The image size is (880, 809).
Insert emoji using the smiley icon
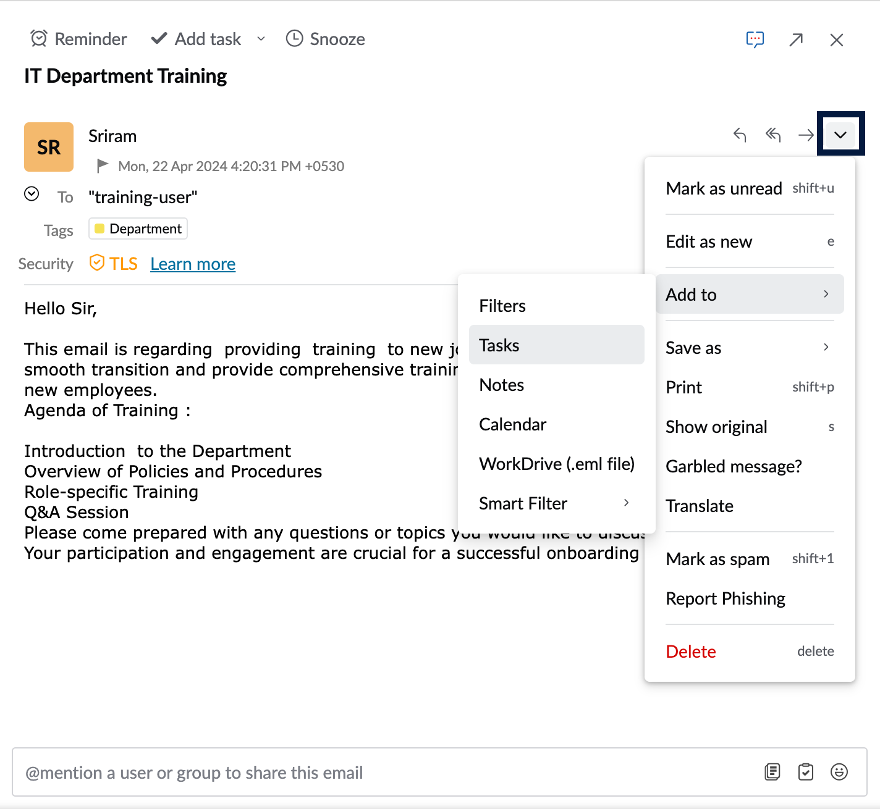point(839,772)
